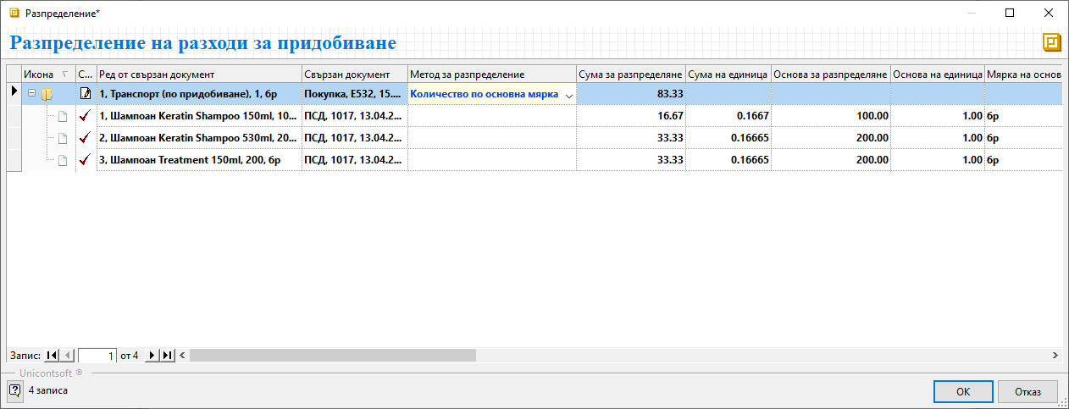Click page icon of Keratin Shampoo 150ml row

62,116
